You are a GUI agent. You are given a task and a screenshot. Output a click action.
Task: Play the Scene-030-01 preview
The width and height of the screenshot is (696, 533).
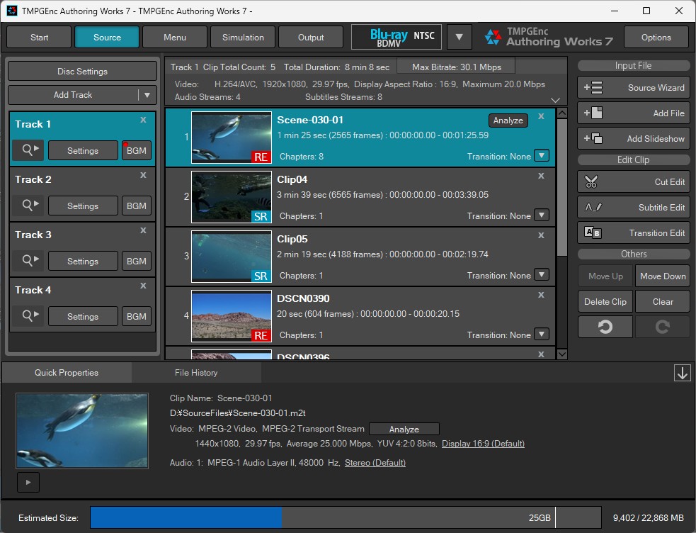coord(28,482)
